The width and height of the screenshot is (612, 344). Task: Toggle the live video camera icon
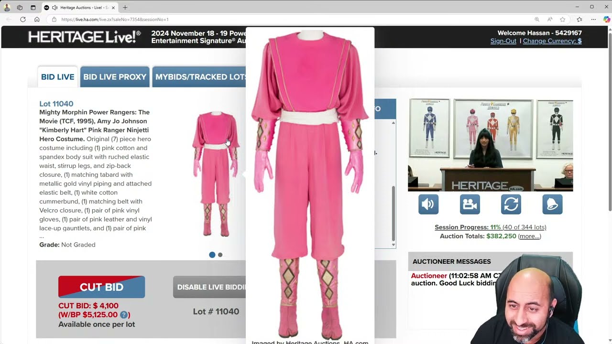(470, 204)
